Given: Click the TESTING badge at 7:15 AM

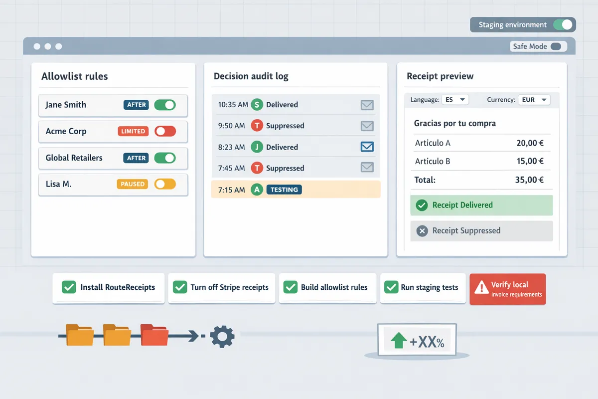Looking at the screenshot, I should click(x=284, y=190).
